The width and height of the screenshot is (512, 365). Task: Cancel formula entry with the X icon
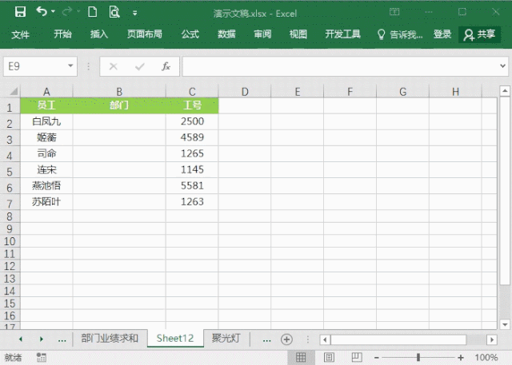pyautogui.click(x=114, y=66)
